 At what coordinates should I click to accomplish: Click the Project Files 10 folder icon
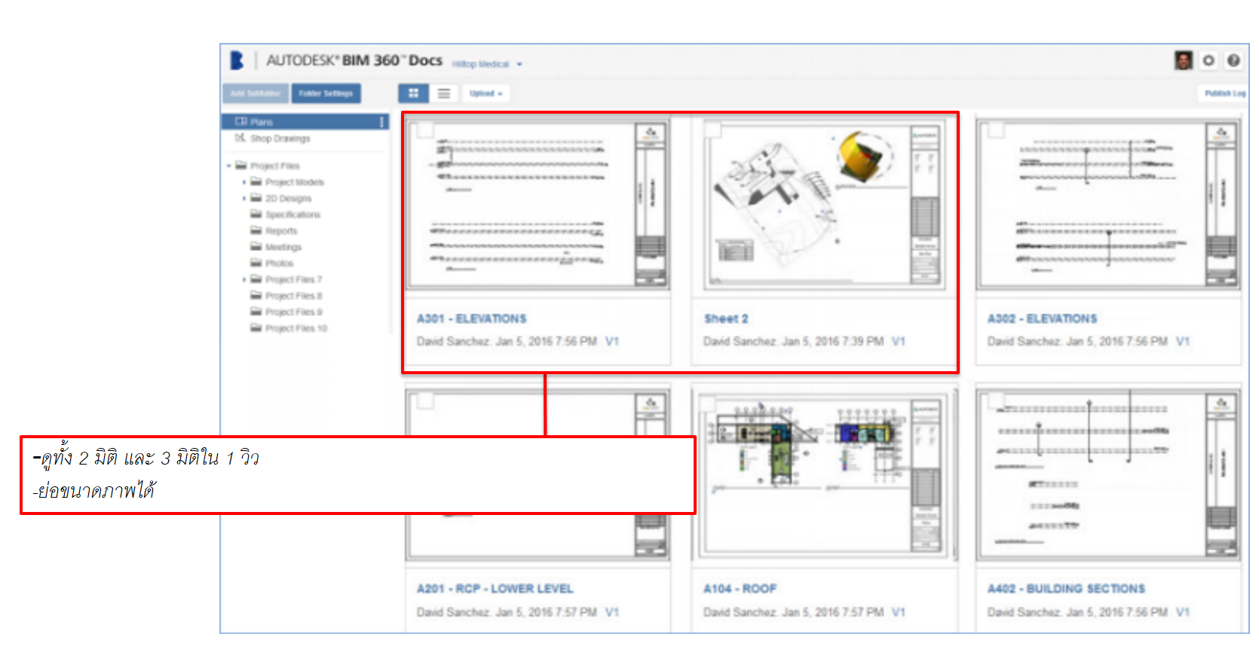(256, 328)
